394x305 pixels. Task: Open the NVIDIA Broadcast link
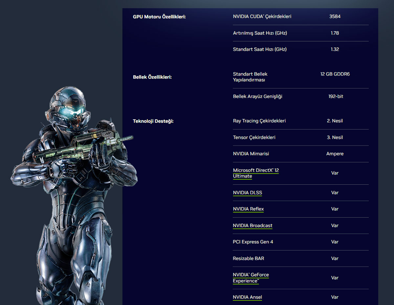(x=252, y=225)
